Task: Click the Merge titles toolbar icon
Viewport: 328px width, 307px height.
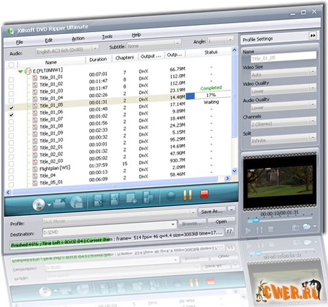Action: tap(148, 197)
